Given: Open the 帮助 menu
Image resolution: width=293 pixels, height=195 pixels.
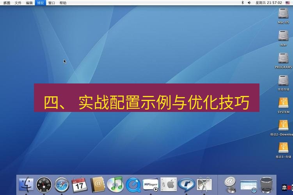Looking at the screenshot, I should click(63, 3).
